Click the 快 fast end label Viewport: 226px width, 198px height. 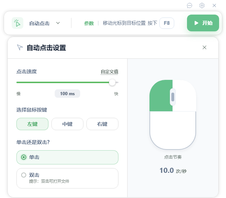click(116, 94)
